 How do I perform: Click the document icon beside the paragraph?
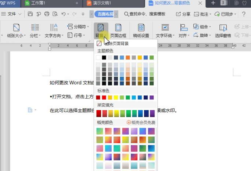pyautogui.click(x=30, y=110)
